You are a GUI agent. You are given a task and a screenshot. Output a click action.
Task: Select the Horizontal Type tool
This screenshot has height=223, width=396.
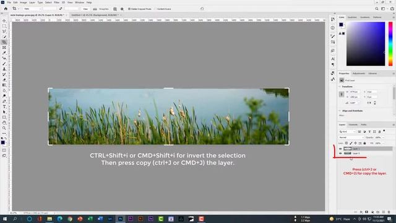pyautogui.click(x=4, y=107)
